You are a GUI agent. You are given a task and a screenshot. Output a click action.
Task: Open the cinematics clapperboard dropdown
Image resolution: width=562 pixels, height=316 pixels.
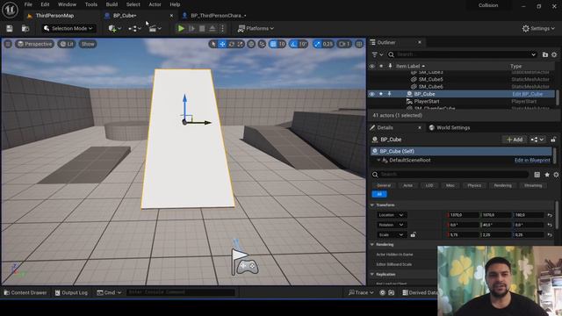155,28
